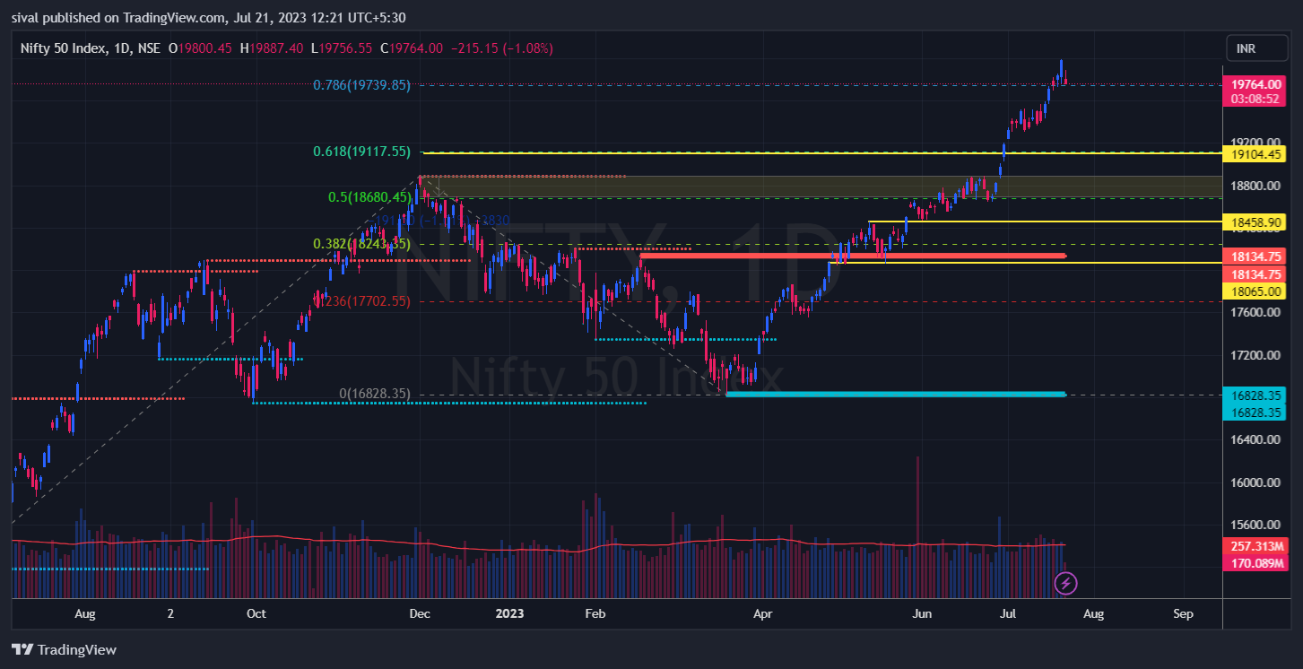Select the 0.786(19739.85) Fibonacci label

361,85
